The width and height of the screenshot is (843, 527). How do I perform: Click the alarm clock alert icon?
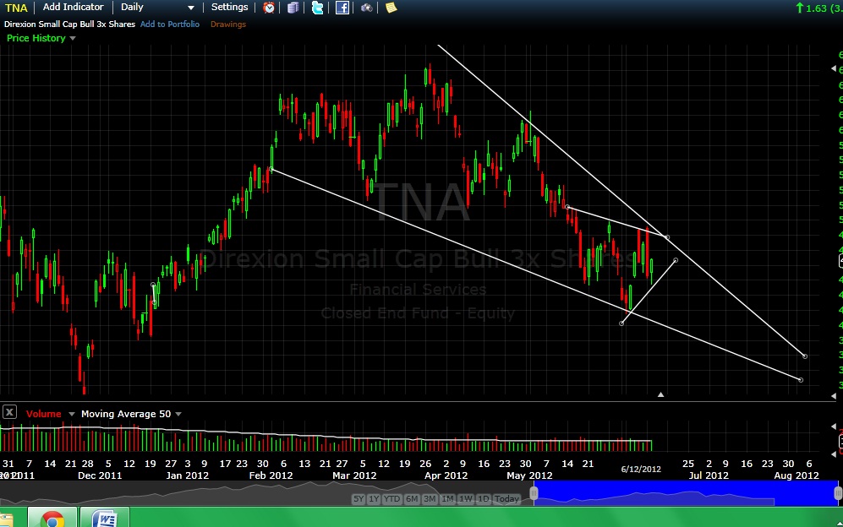(269, 8)
